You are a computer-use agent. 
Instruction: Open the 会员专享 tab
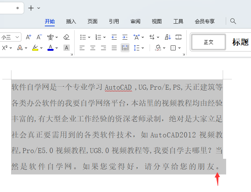pos(205,21)
